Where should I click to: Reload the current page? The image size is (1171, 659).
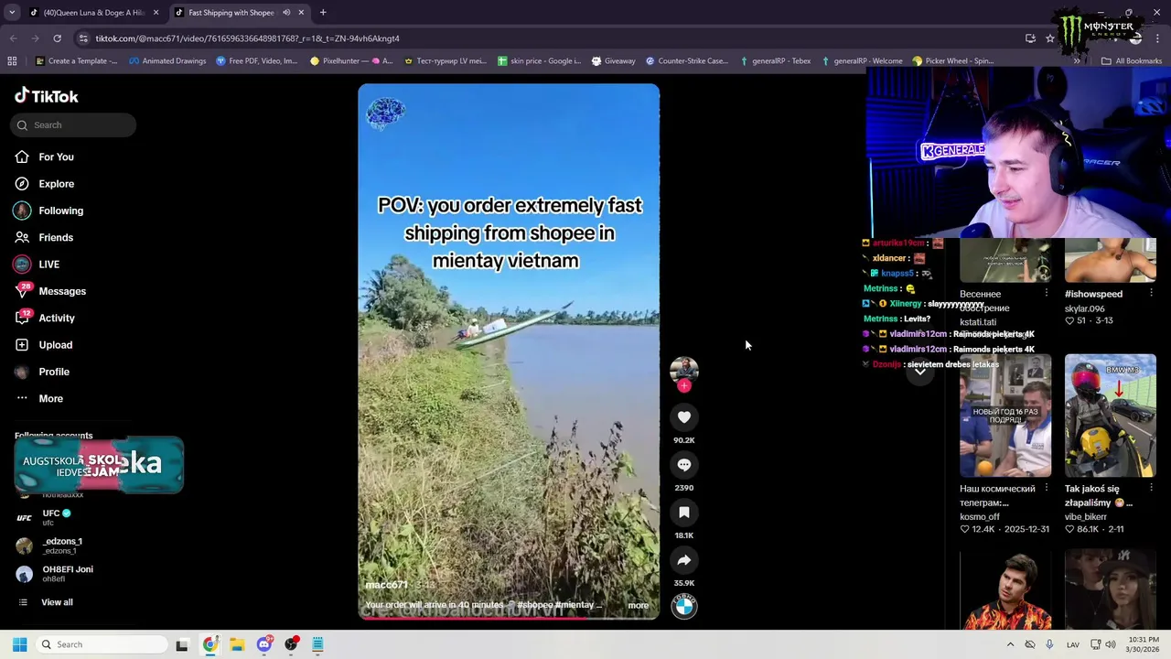pyautogui.click(x=57, y=38)
